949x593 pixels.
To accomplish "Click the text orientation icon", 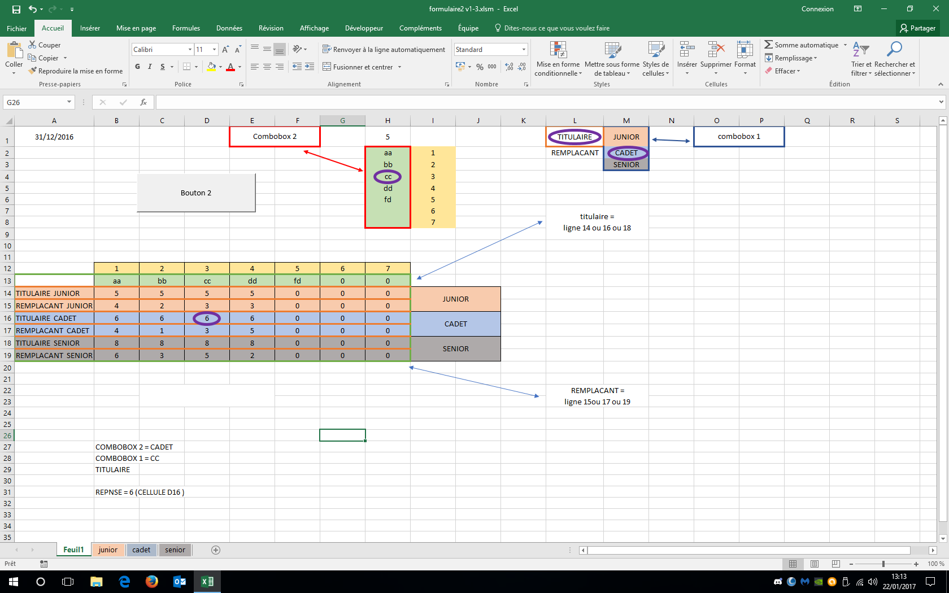I will pos(298,49).
